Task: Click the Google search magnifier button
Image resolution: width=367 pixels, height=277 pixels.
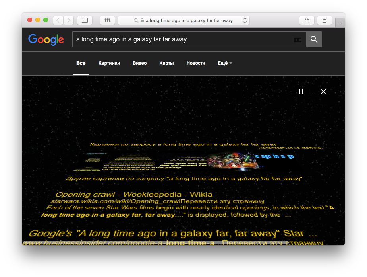Action: (314, 39)
